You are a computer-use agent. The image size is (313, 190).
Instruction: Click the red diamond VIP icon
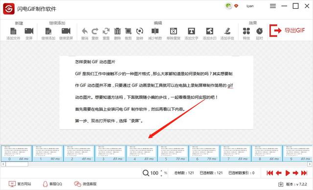236,6
